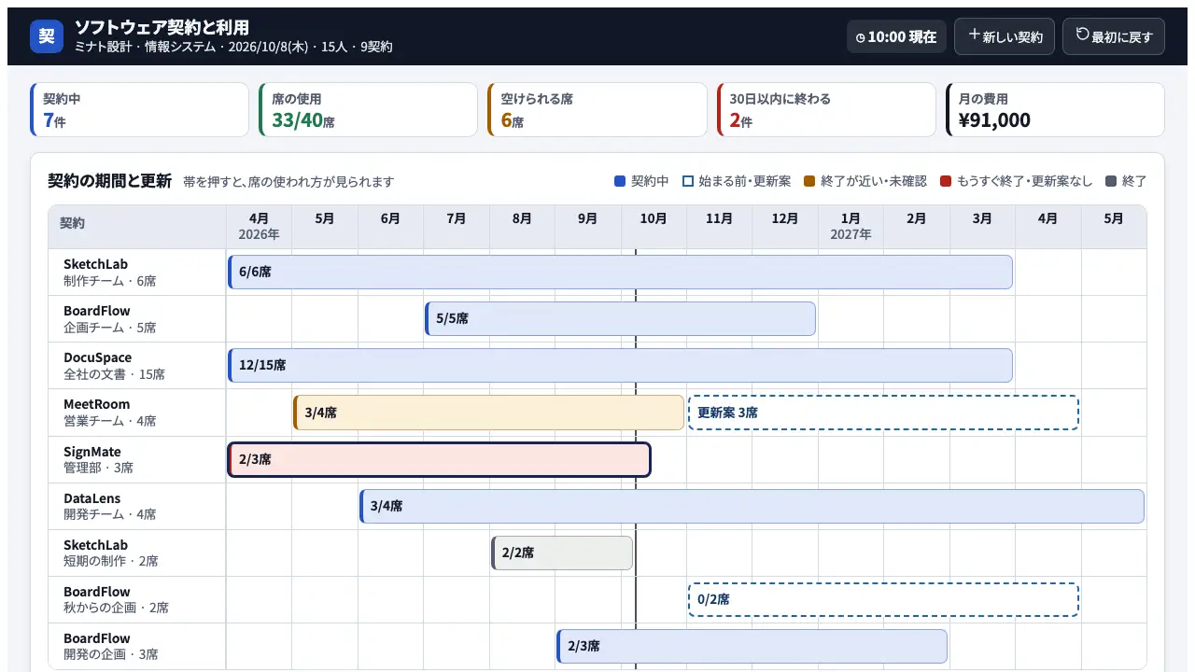Viewport: 1195px width, 672px height.
Task: Click the MeetRoom 営業チーム・4席 row label
Action: click(137, 413)
